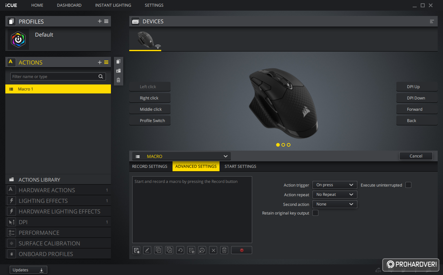Start recording with the red record button

(241, 250)
